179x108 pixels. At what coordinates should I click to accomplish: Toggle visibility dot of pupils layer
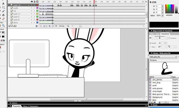pyautogui.click(x=32, y=8)
